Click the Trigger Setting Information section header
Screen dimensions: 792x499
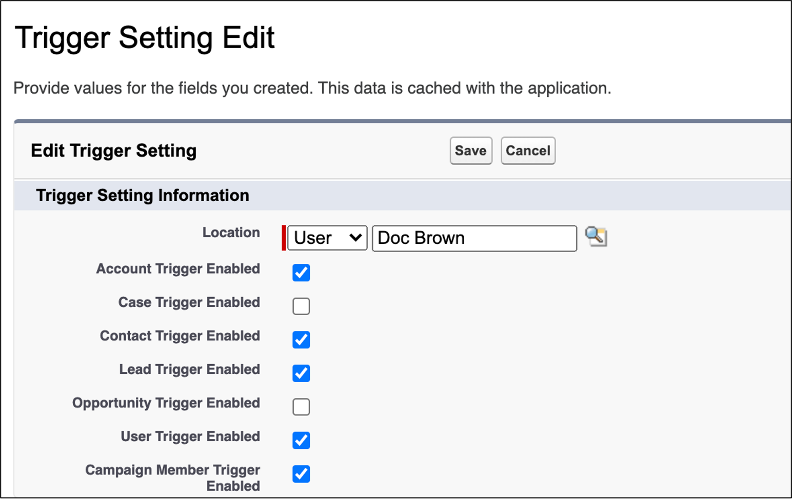[143, 195]
